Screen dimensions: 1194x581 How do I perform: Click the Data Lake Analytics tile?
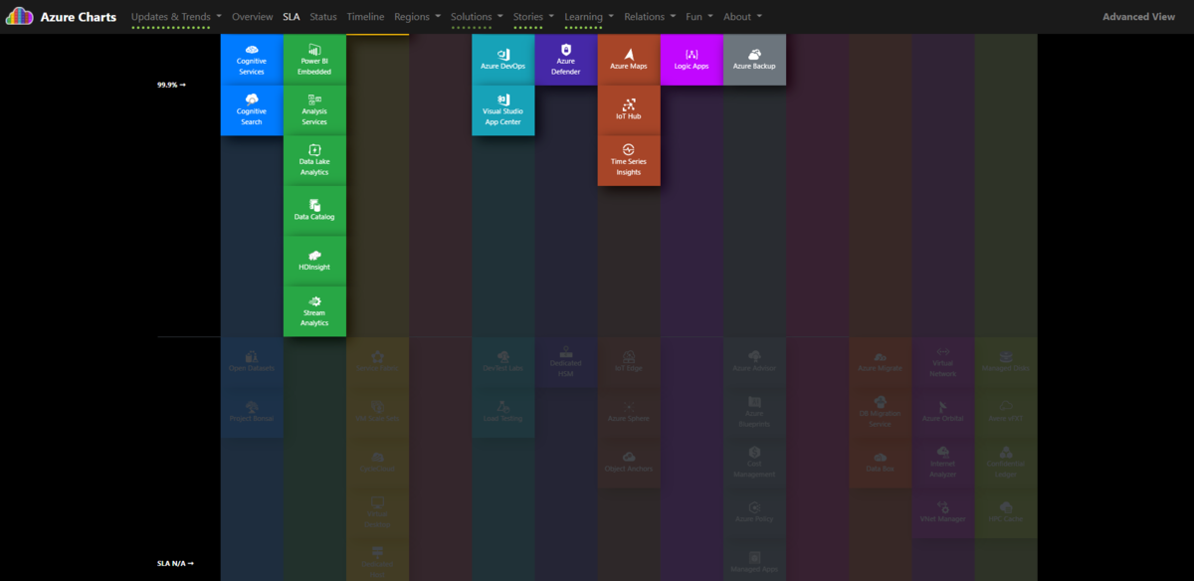coord(314,160)
